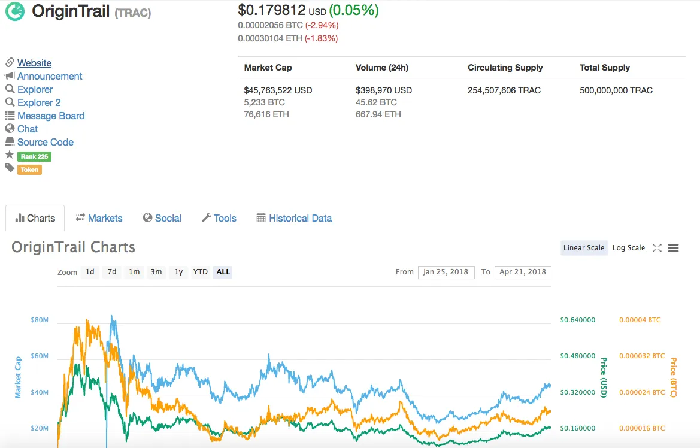This screenshot has width=700, height=448.
Task: Click the star icon beside Rank 225
Action: pyautogui.click(x=10, y=155)
